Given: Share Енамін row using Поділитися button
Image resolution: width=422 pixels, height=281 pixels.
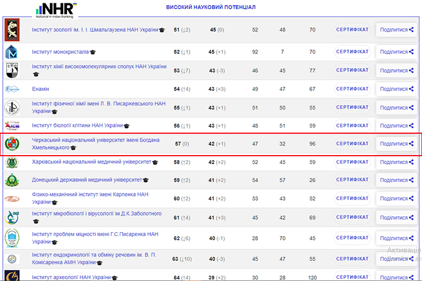Looking at the screenshot, I should click(x=397, y=89).
